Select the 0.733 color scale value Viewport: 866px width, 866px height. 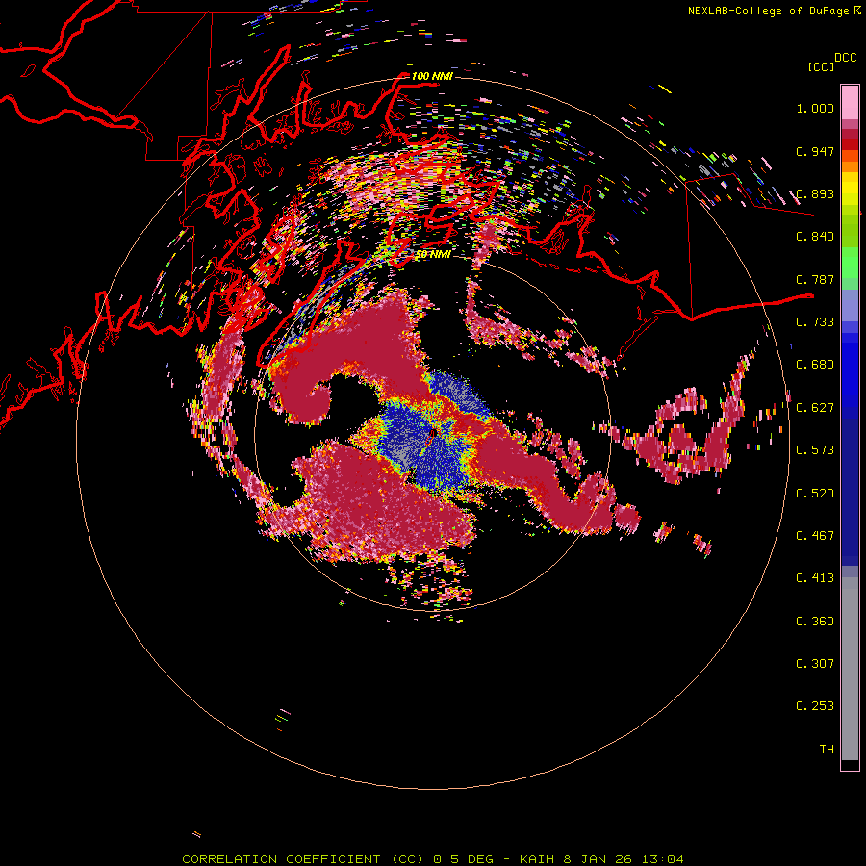[x=815, y=322]
